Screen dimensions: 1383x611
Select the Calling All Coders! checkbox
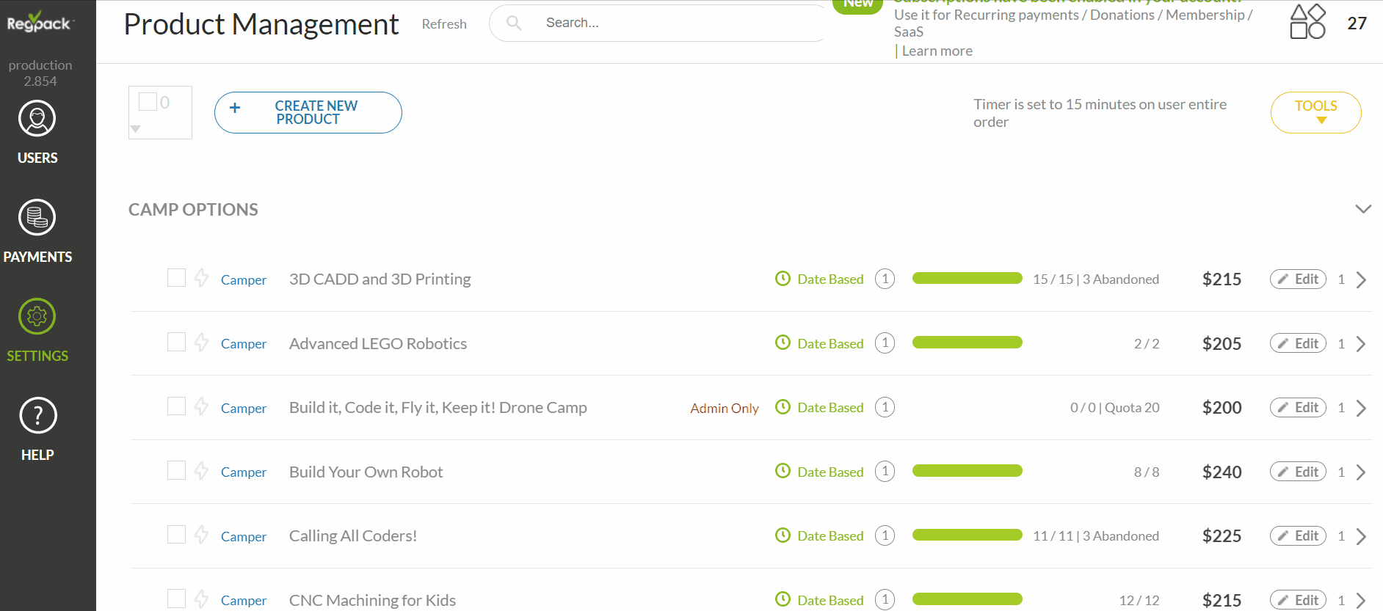tap(176, 535)
